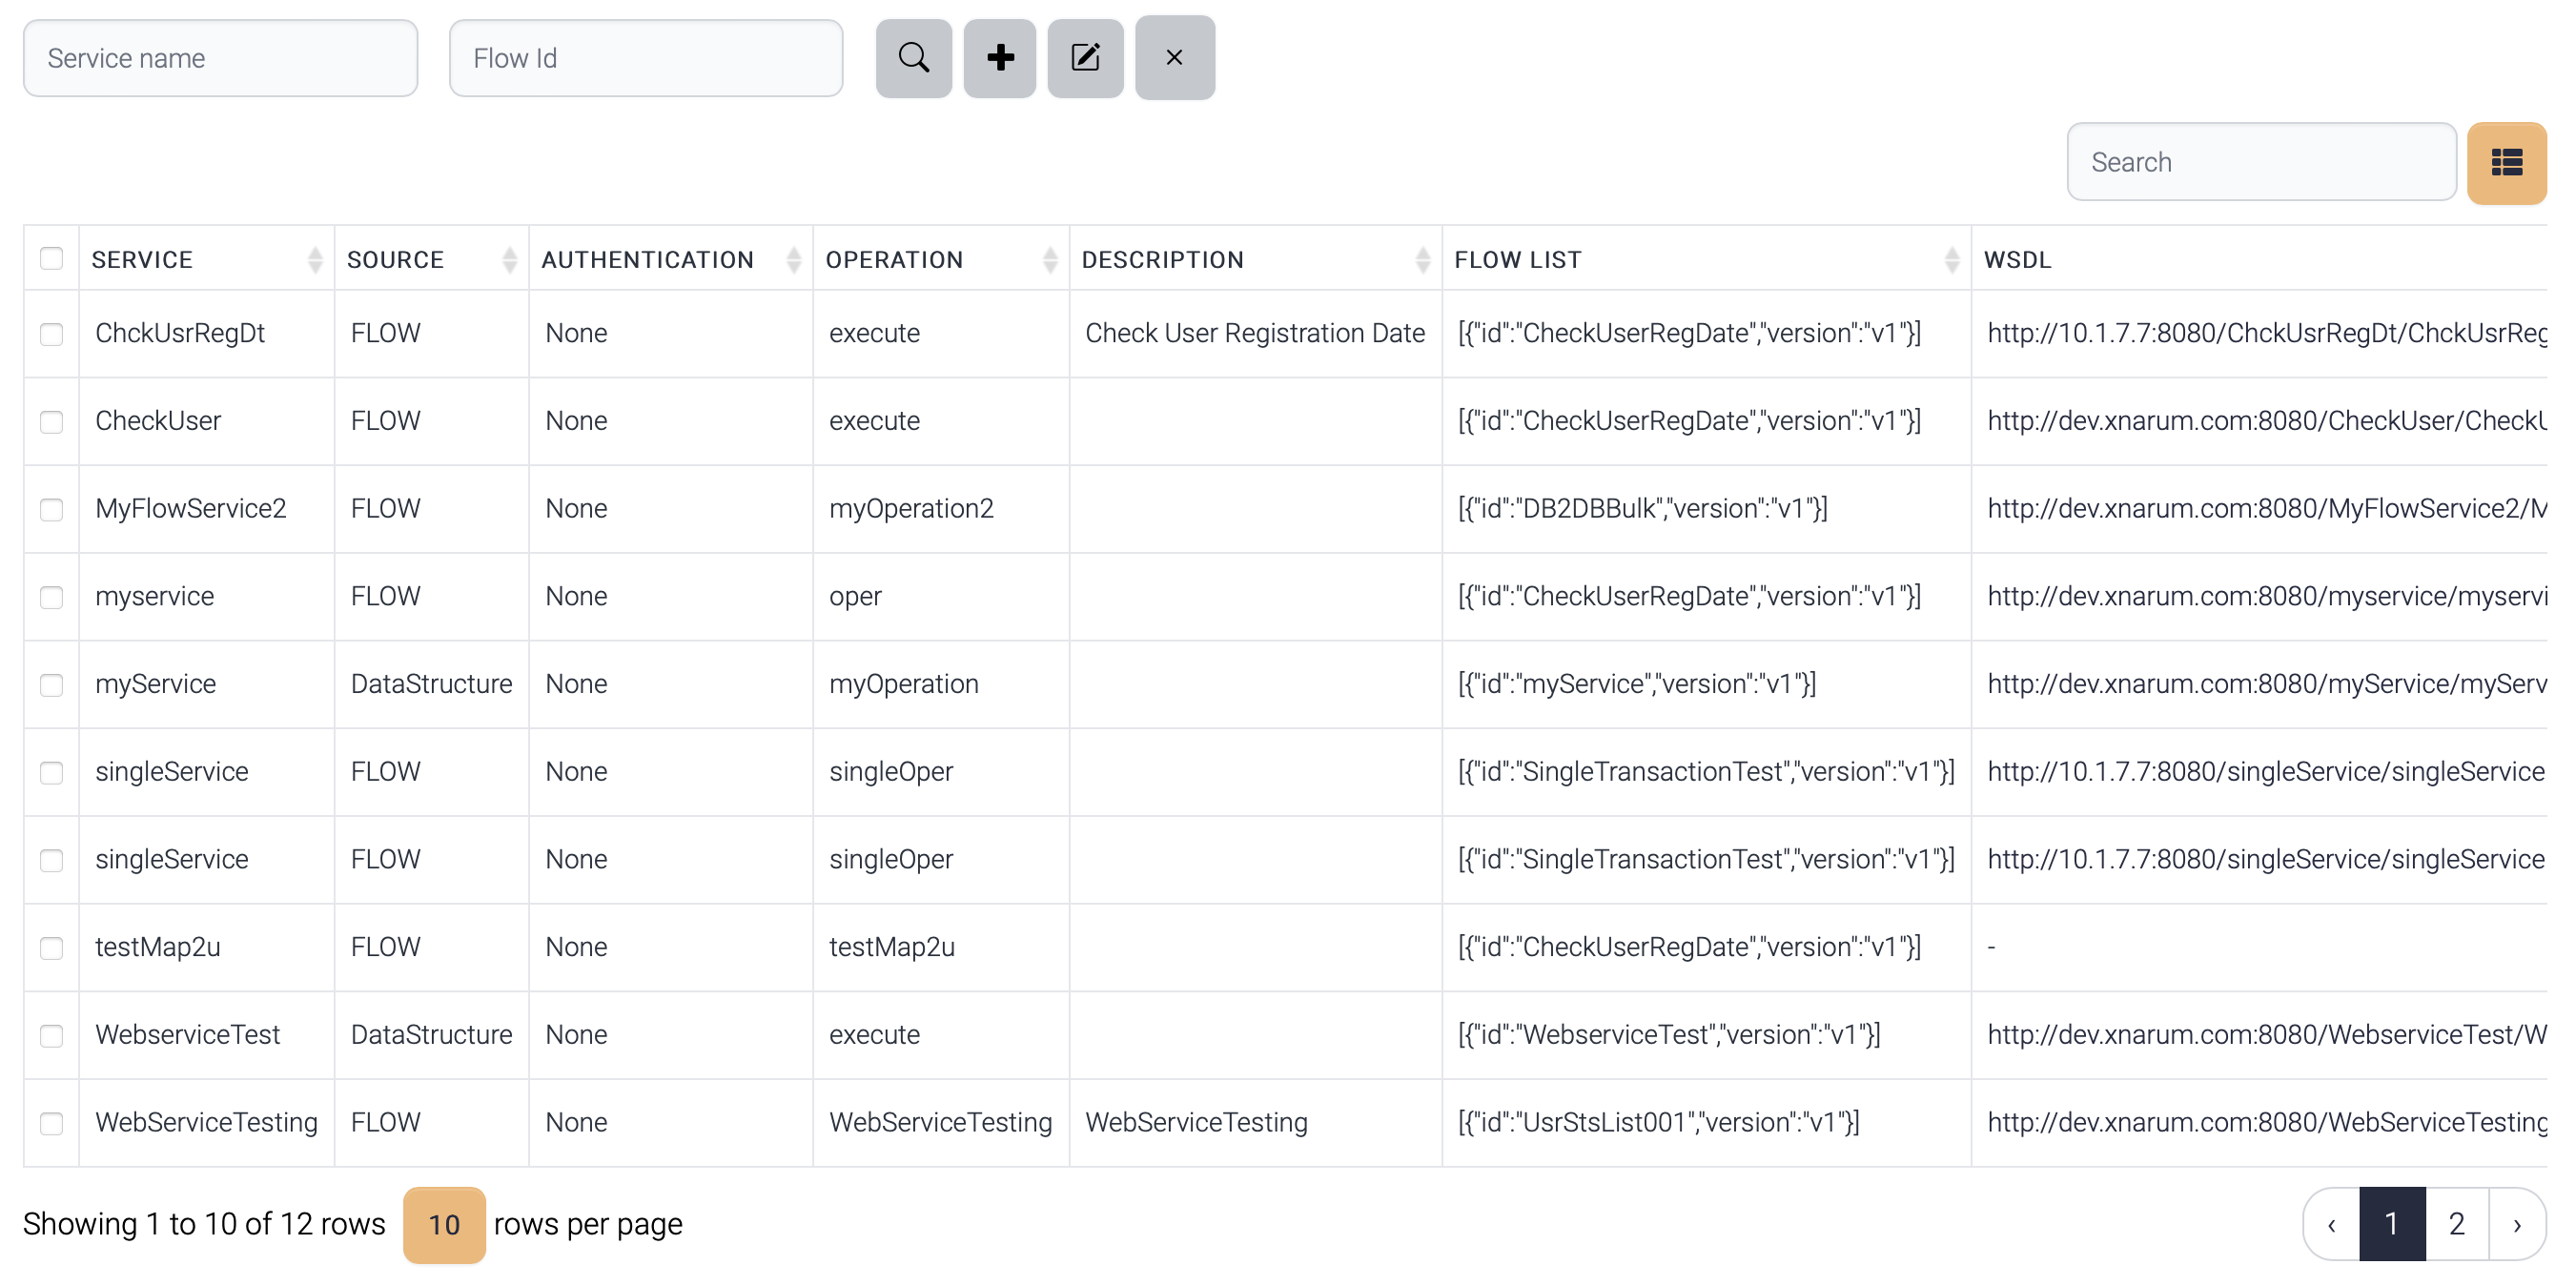Screen dimensions: 2576x1285
Task: Check the checkbox for the WebserviceTest row
Action: coord(51,1035)
